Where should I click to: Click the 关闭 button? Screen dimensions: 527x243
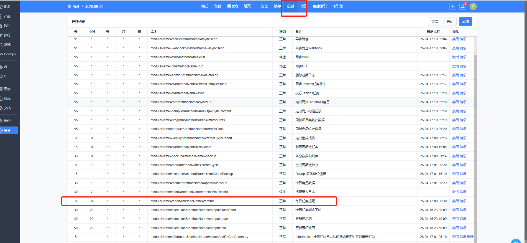(x=450, y=22)
